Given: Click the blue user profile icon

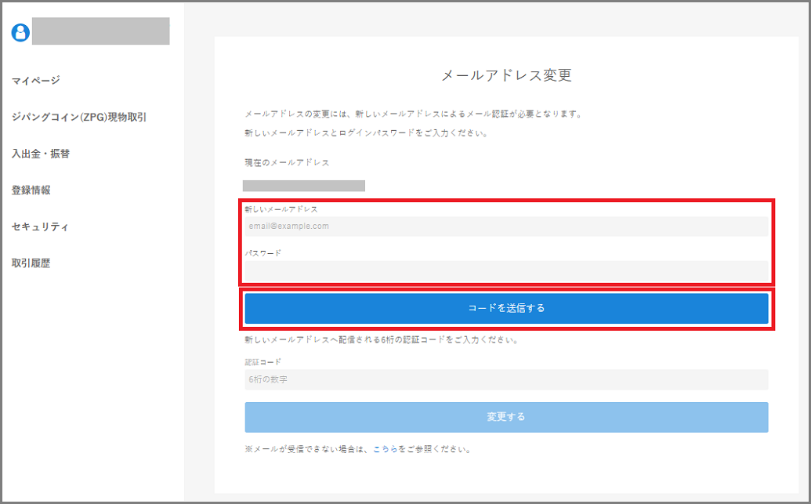Looking at the screenshot, I should [x=20, y=33].
